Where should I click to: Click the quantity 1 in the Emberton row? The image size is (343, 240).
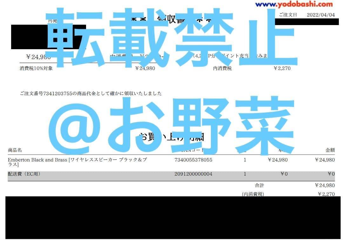pos(245,160)
